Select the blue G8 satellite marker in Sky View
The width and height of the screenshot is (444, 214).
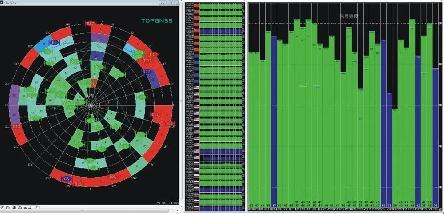(x=67, y=179)
